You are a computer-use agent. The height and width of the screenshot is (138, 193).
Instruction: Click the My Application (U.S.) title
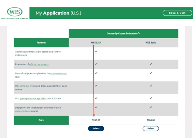click(58, 13)
